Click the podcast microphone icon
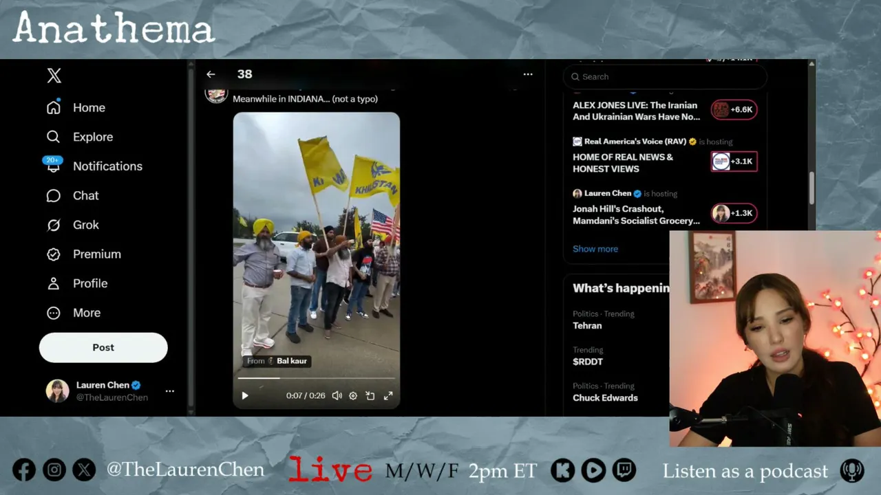 852,471
